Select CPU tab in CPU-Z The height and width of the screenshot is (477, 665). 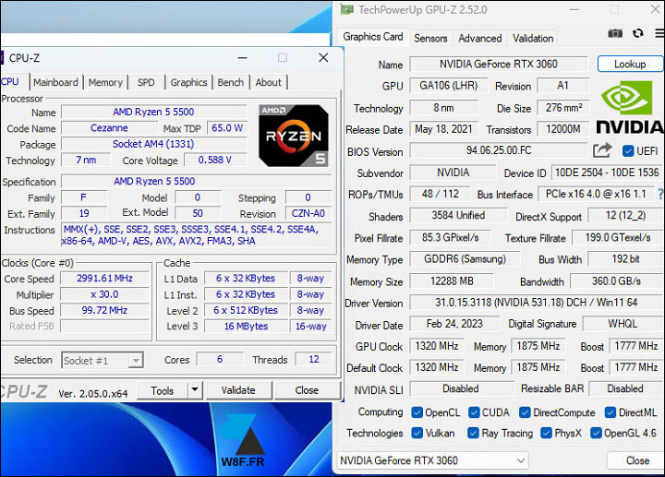[x=11, y=81]
